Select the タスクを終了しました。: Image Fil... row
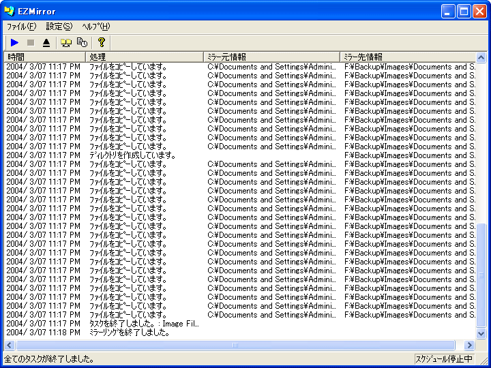The width and height of the screenshot is (491, 368). 240,324
